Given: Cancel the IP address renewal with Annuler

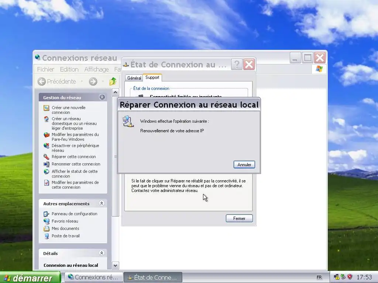Looking at the screenshot, I should pyautogui.click(x=244, y=165).
